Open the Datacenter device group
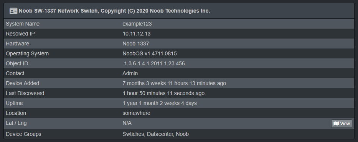Viewport: 358px width, 142px height. pyautogui.click(x=160, y=134)
